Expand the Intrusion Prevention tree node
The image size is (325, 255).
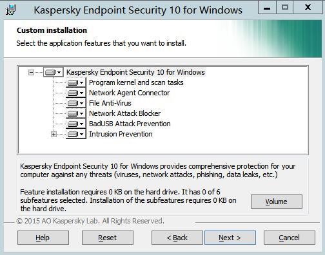tap(54, 135)
